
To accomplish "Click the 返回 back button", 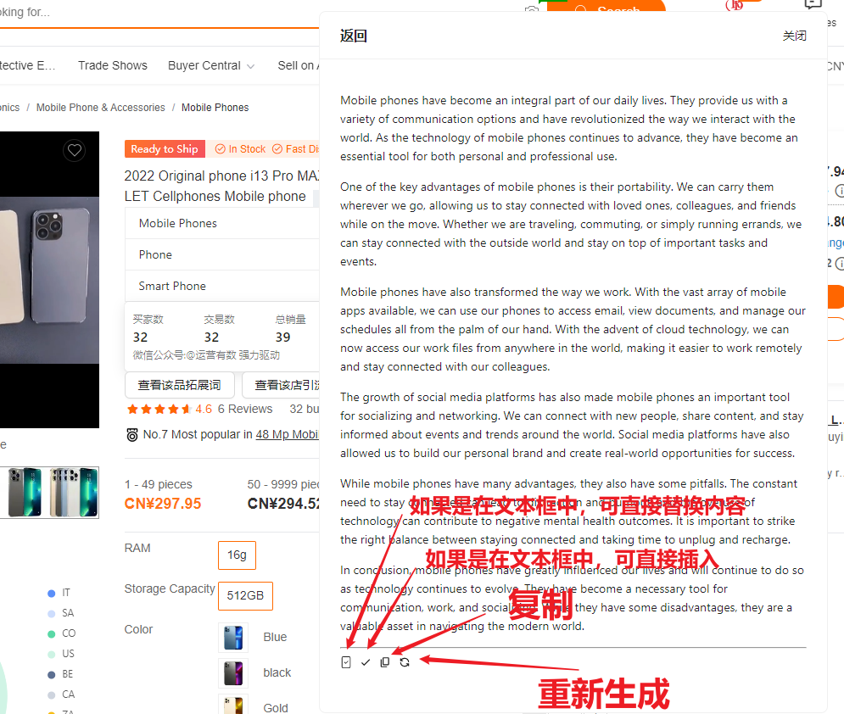I will point(353,36).
